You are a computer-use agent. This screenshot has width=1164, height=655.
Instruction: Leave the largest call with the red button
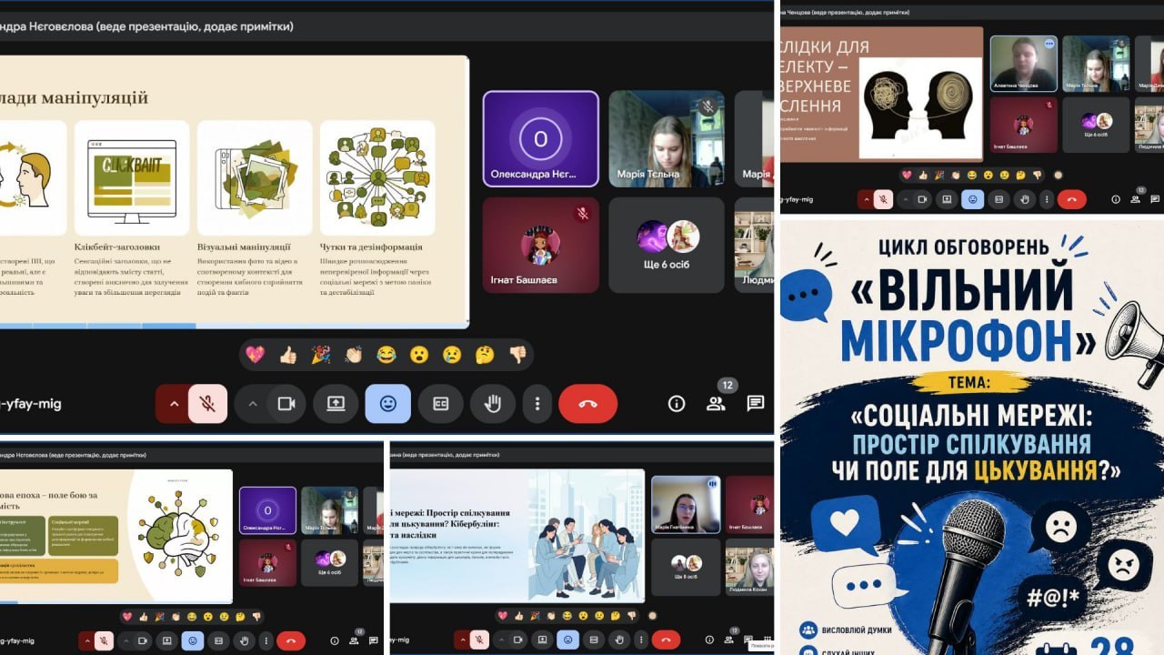pos(587,404)
